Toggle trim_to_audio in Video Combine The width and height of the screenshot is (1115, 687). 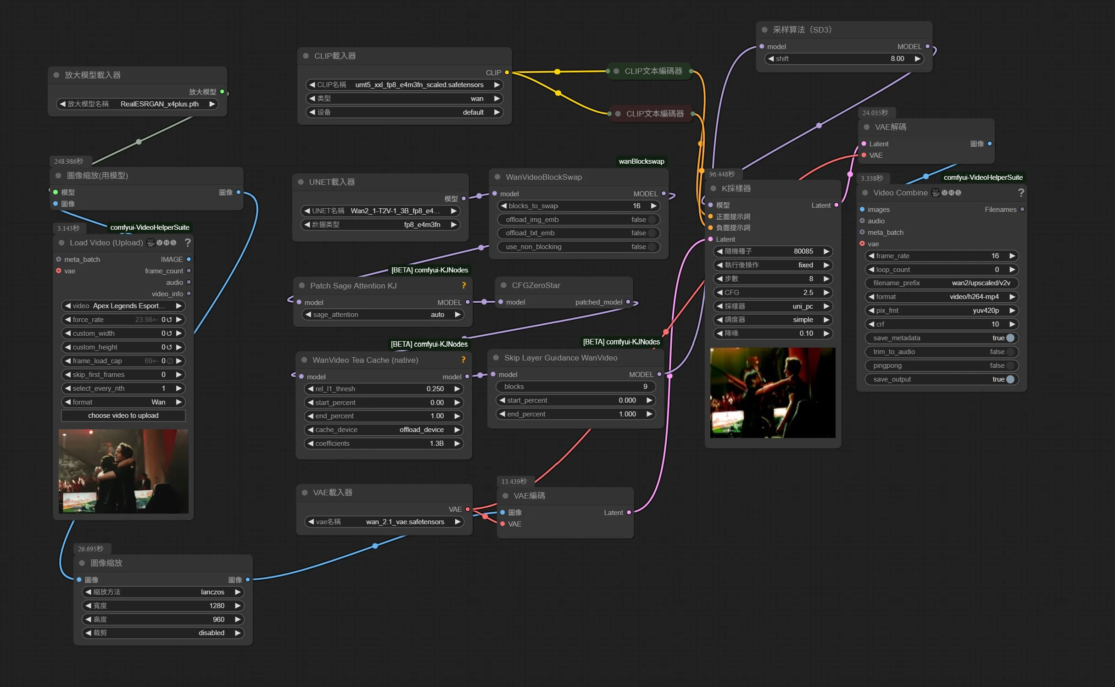click(942, 352)
